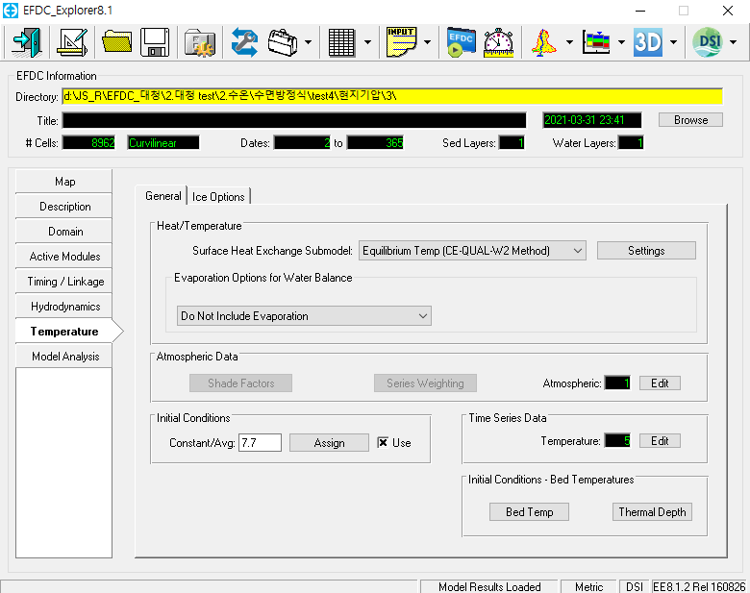Image resolution: width=750 pixels, height=593 pixels.
Task: Click the DSI globe logo icon
Action: [708, 42]
